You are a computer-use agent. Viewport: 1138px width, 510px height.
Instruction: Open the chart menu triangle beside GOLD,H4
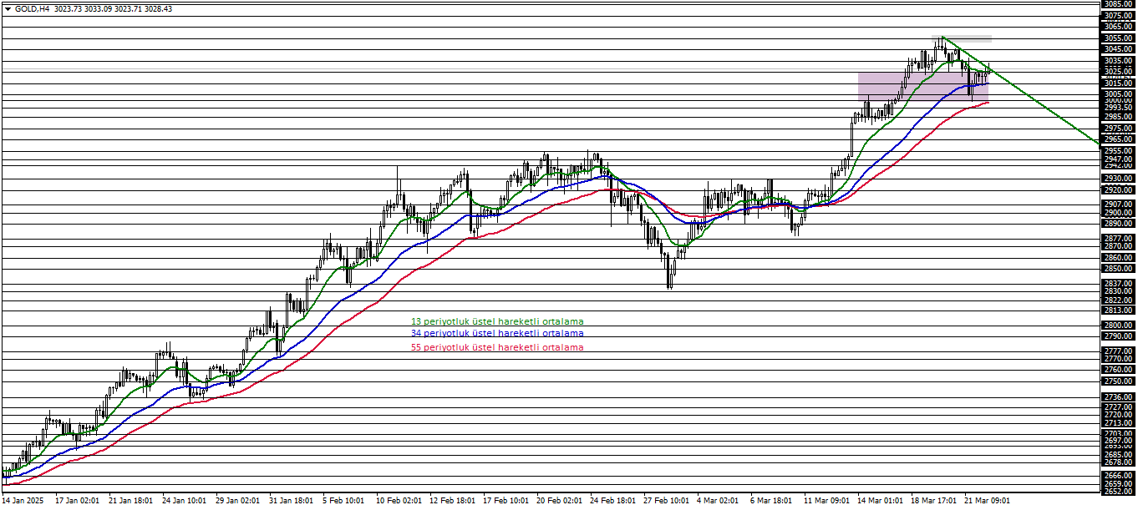[x=8, y=8]
